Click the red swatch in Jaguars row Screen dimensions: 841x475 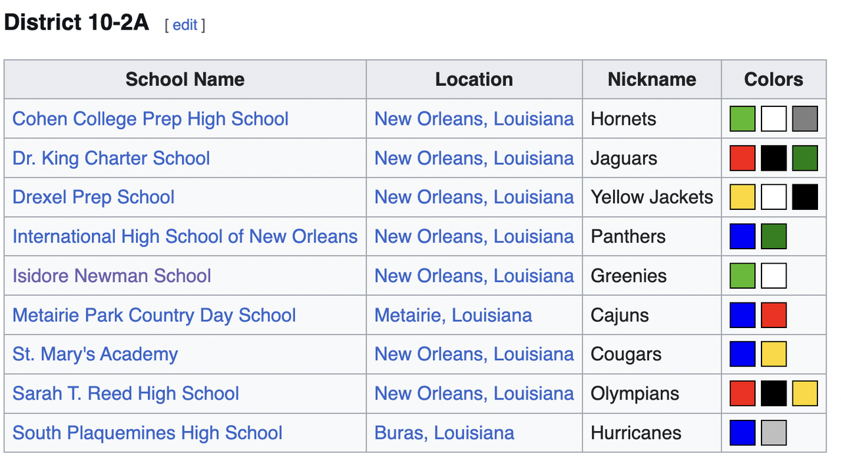click(x=742, y=158)
